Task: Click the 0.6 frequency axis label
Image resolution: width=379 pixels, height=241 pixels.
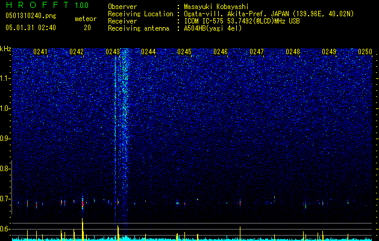Action: (5, 229)
